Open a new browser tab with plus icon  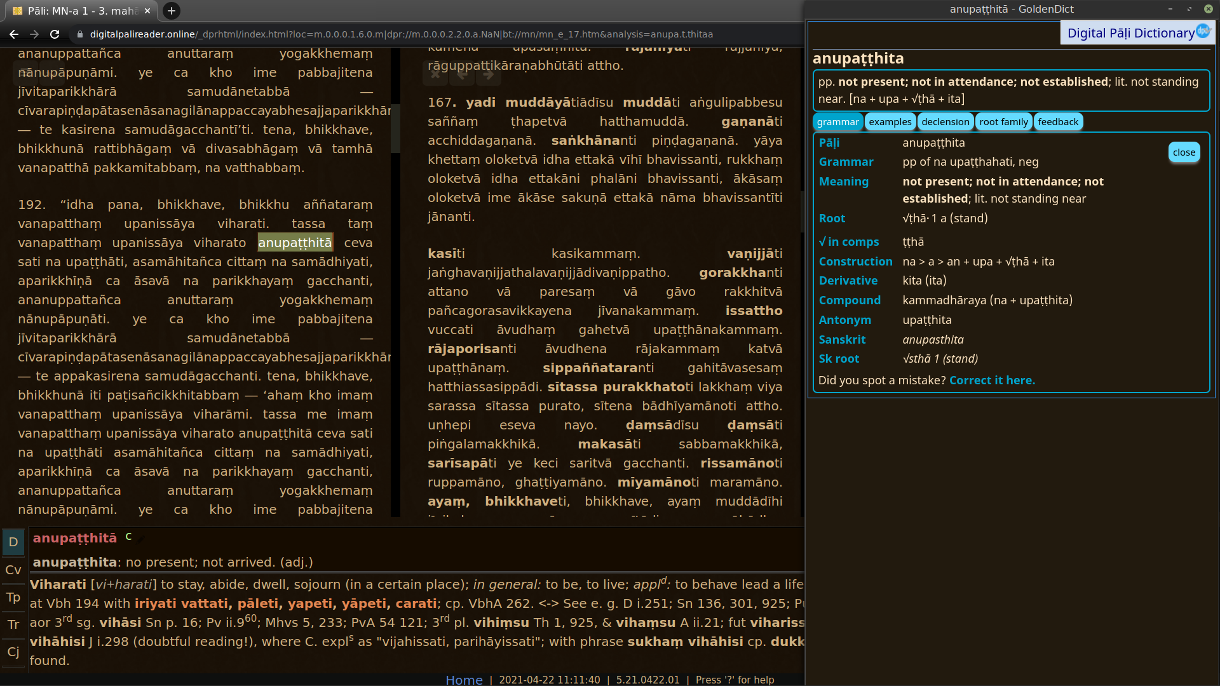tap(171, 10)
